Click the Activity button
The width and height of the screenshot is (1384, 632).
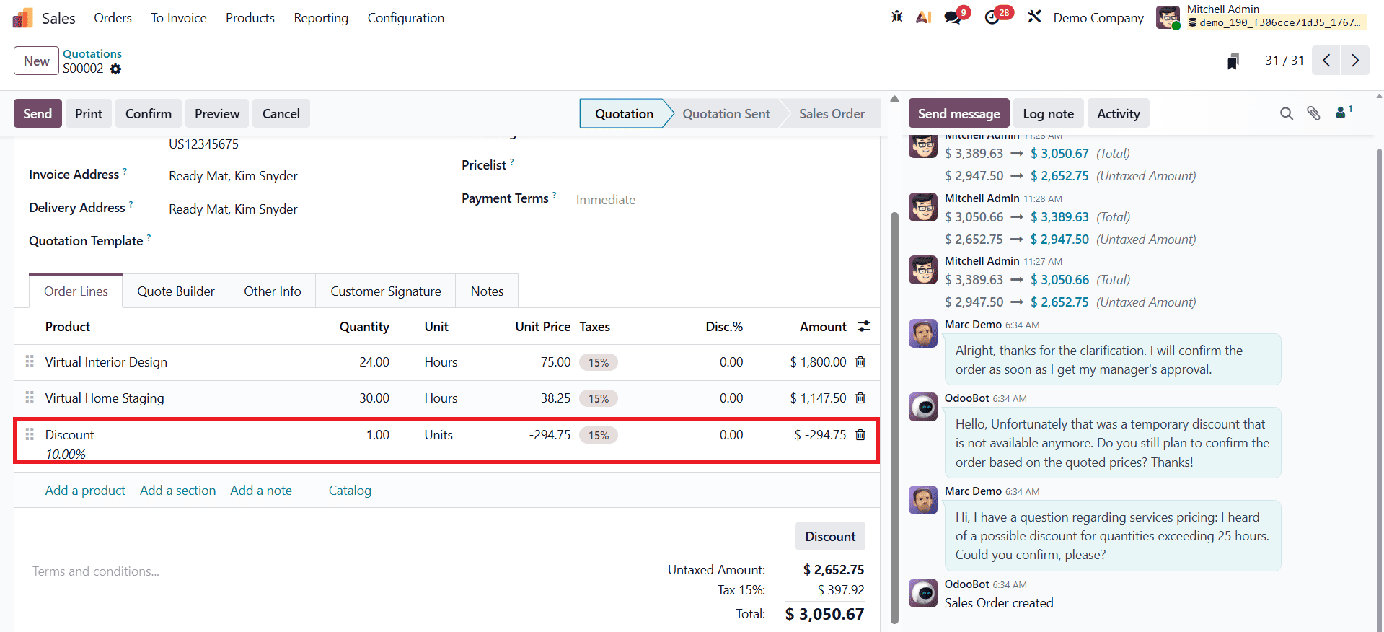[1119, 114]
